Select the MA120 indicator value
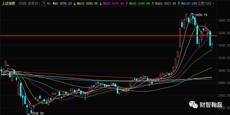The height and width of the screenshot is (115, 230). pos(189,4)
